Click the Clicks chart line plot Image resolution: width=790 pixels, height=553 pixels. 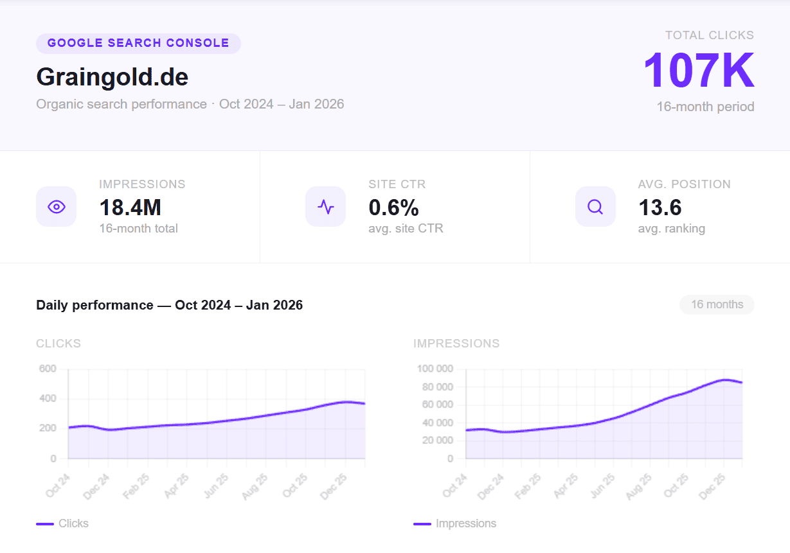(217, 414)
